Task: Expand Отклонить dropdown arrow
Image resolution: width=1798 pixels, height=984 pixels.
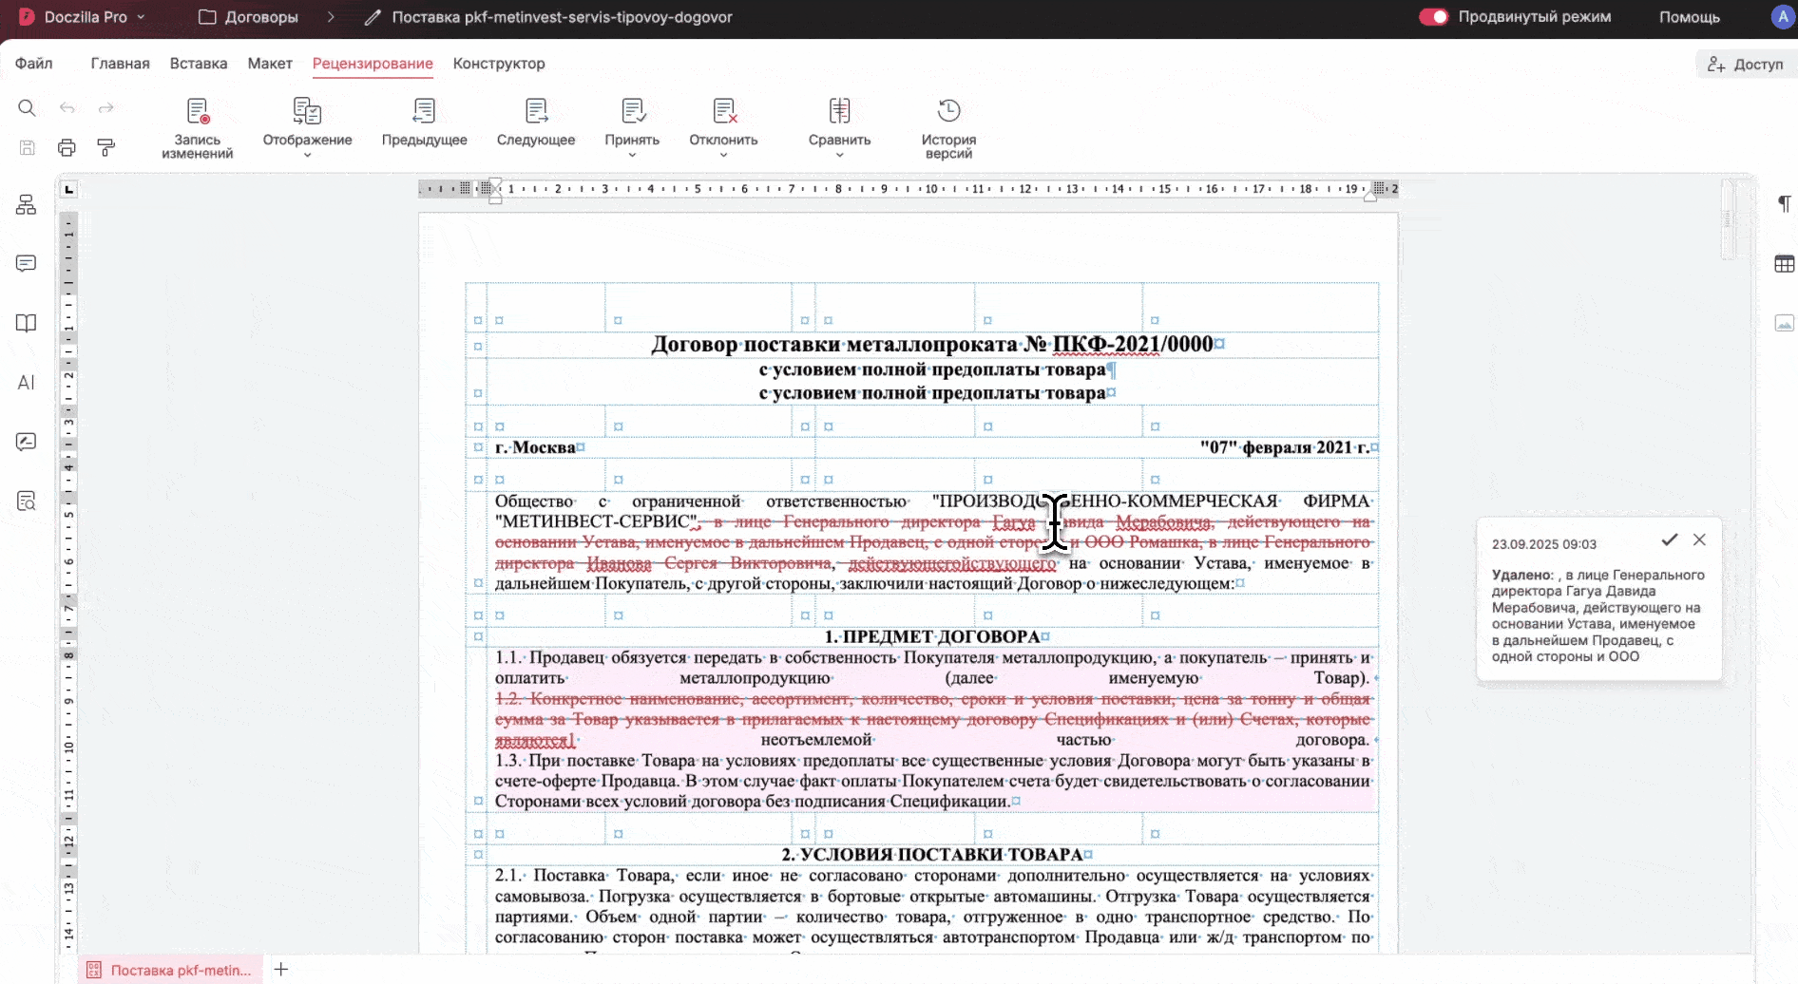Action: [x=723, y=155]
